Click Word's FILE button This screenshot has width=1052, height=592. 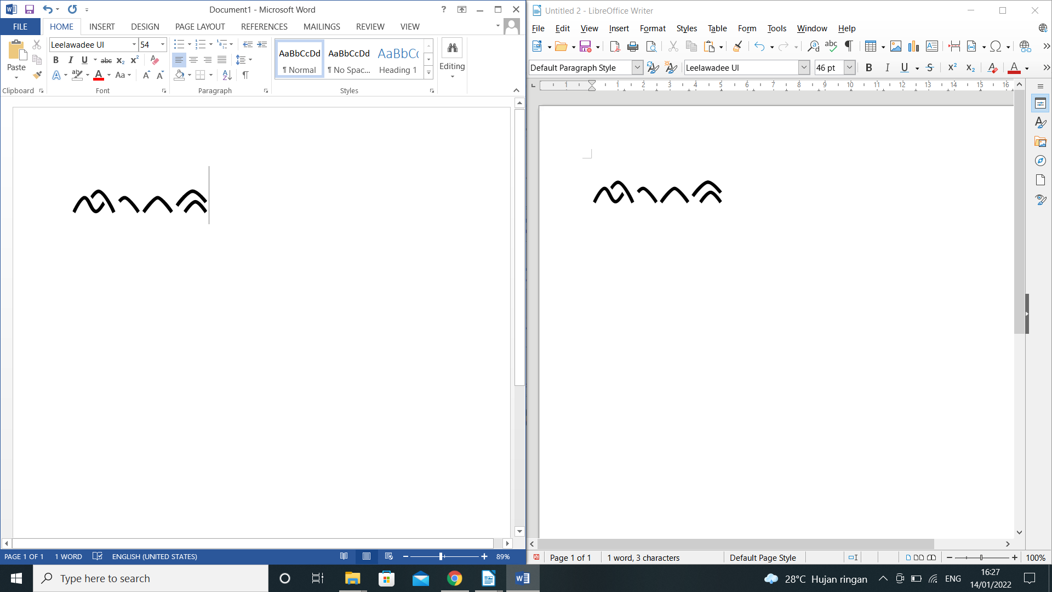20,26
